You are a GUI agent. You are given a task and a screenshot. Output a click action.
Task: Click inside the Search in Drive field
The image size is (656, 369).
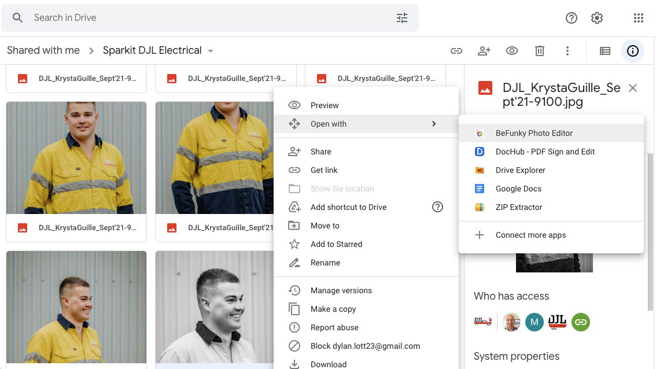point(210,18)
